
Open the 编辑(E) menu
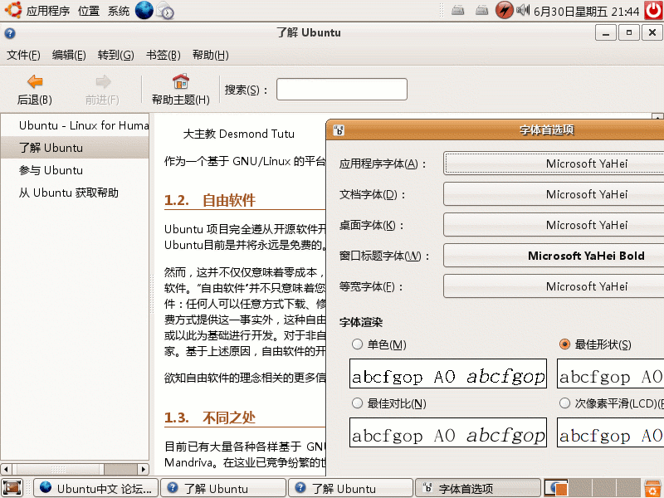click(x=69, y=55)
